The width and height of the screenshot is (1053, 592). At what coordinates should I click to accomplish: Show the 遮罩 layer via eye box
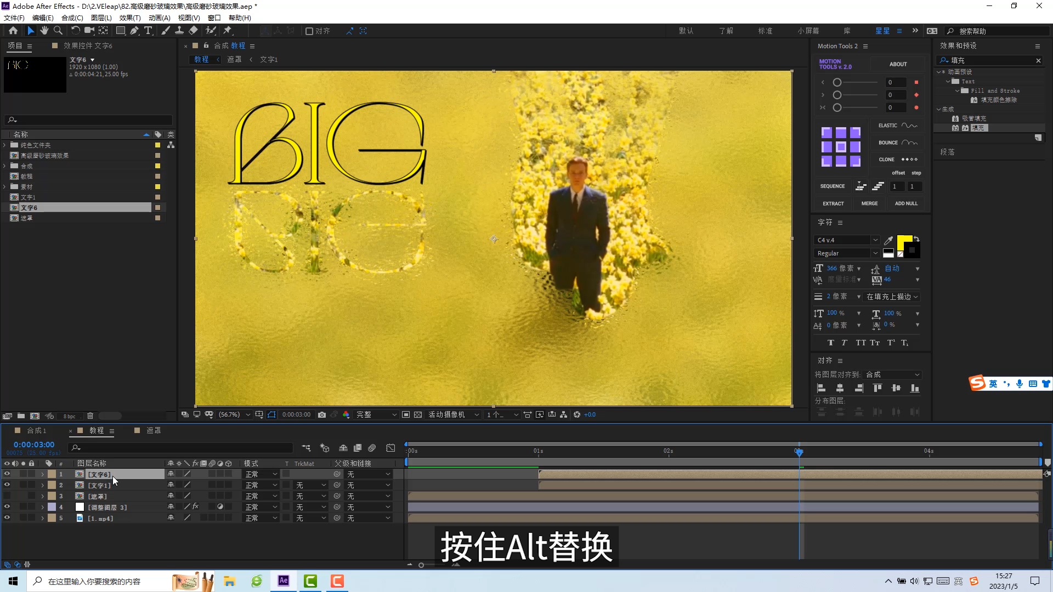[x=7, y=496]
